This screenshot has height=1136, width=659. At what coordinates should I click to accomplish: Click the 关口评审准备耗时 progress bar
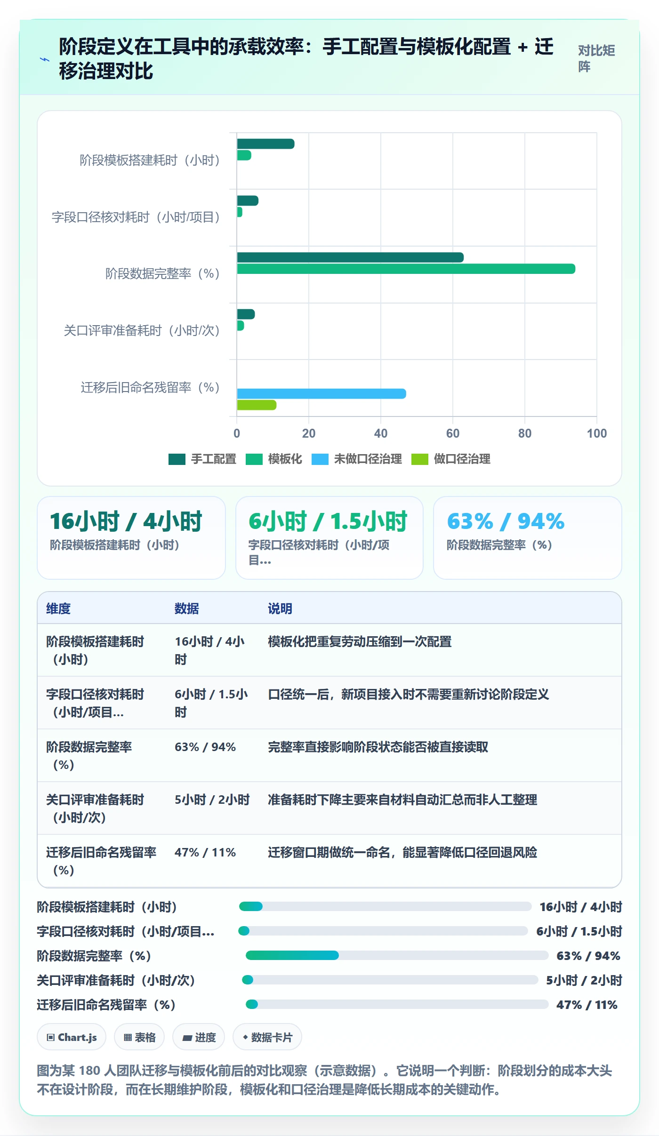(390, 980)
